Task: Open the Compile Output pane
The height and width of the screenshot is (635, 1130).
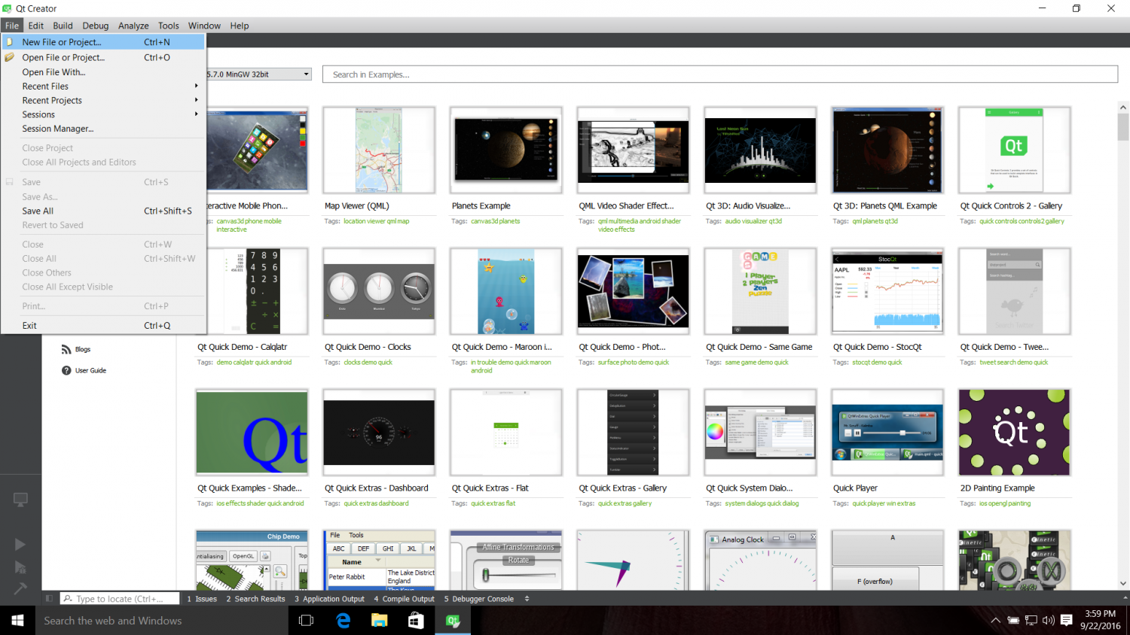Action: coord(405,599)
